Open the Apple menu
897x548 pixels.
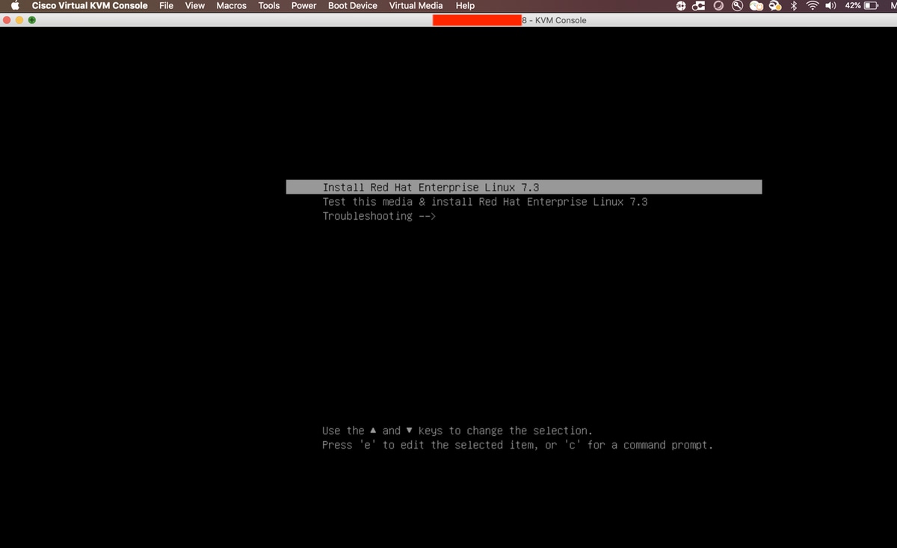coord(14,5)
